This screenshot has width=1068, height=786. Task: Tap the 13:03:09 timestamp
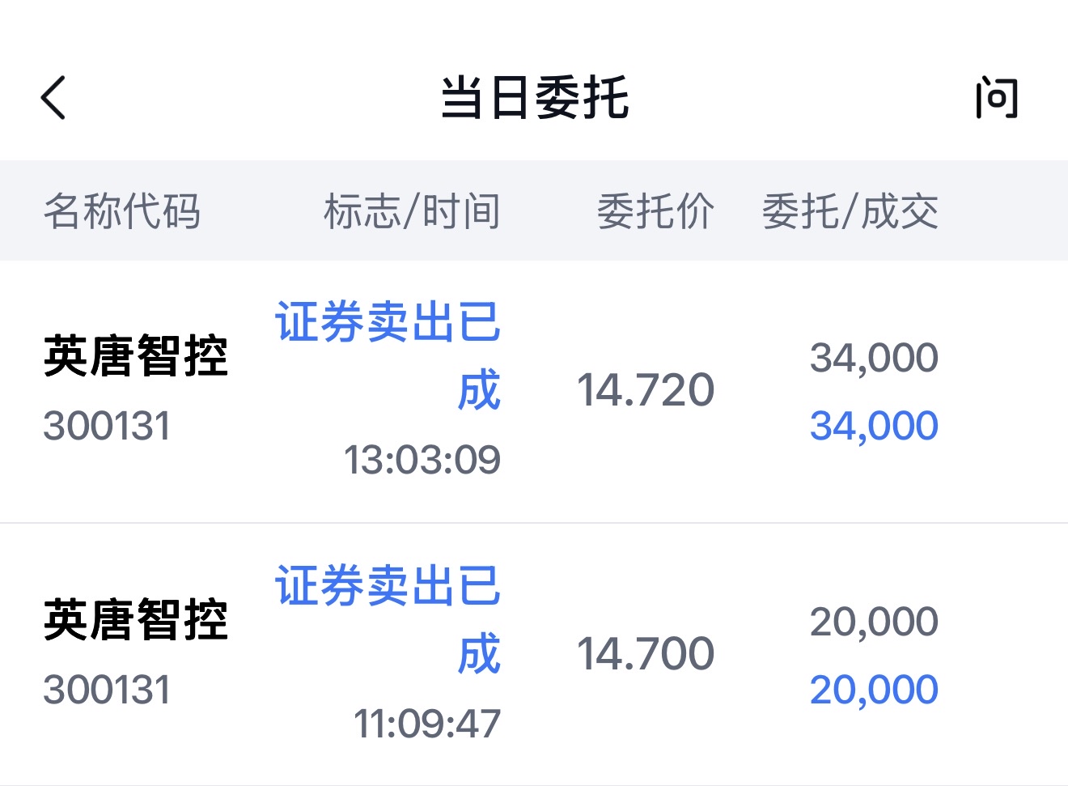point(422,460)
